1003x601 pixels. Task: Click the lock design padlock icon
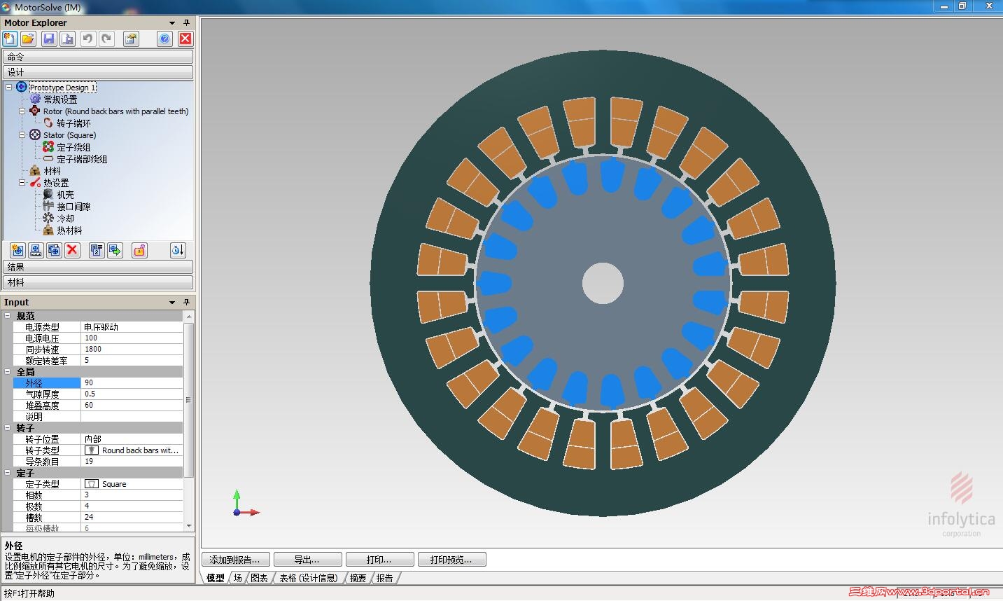tap(139, 250)
